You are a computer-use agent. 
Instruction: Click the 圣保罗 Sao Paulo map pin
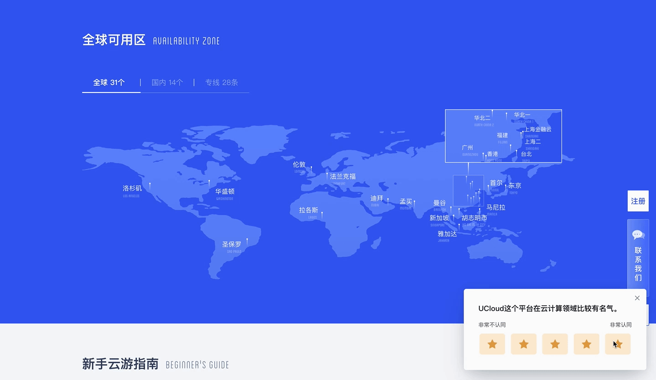pyautogui.click(x=247, y=241)
